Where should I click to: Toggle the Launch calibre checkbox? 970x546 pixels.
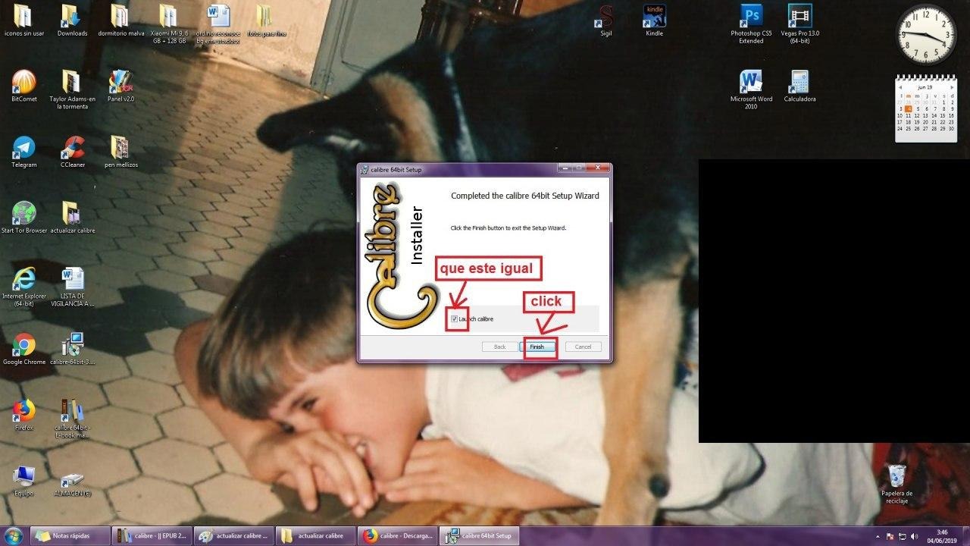point(454,319)
